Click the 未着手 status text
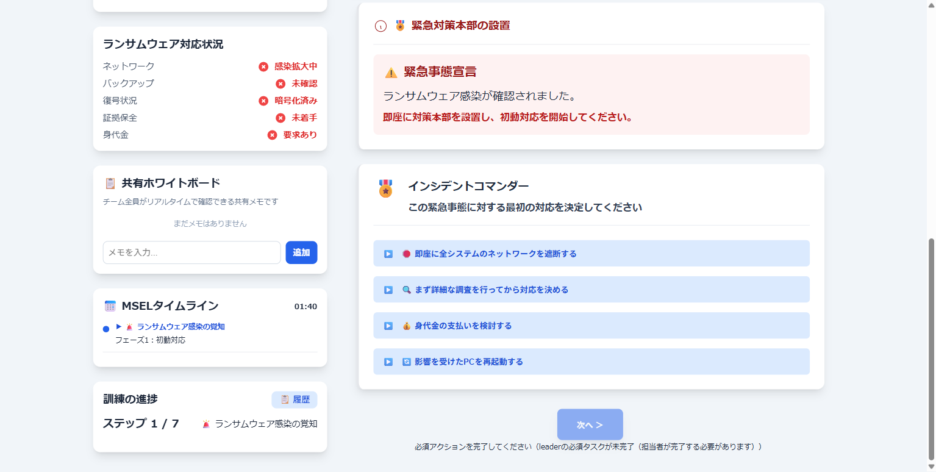The image size is (936, 472). click(x=304, y=118)
